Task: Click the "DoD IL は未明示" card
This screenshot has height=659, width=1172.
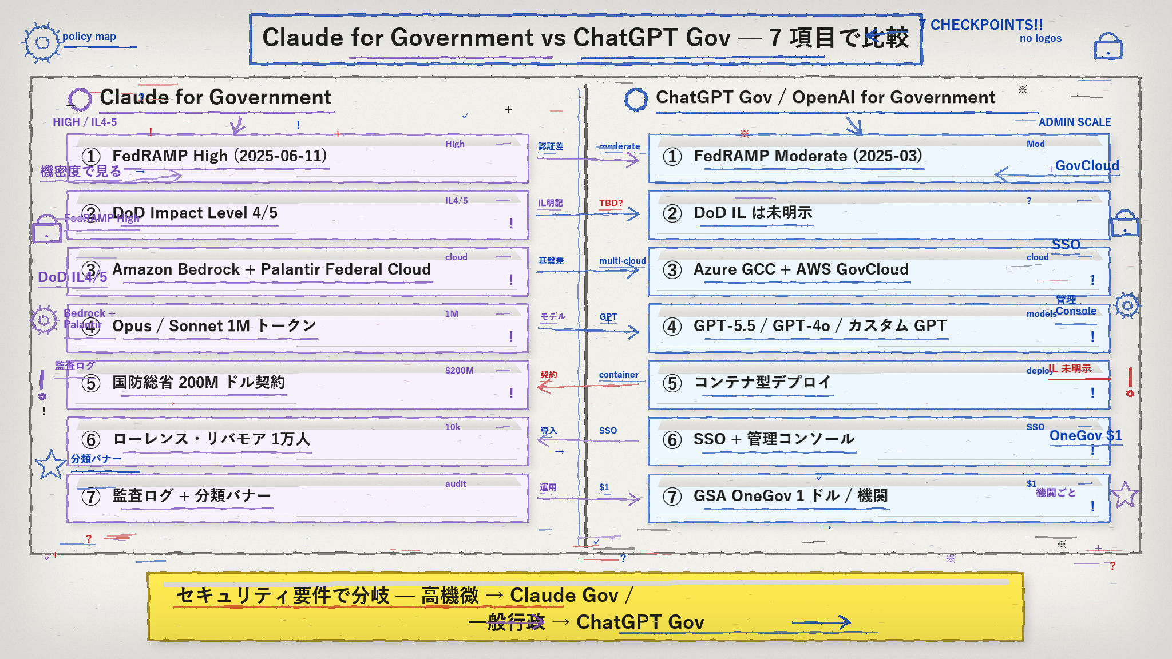Action: pos(879,215)
